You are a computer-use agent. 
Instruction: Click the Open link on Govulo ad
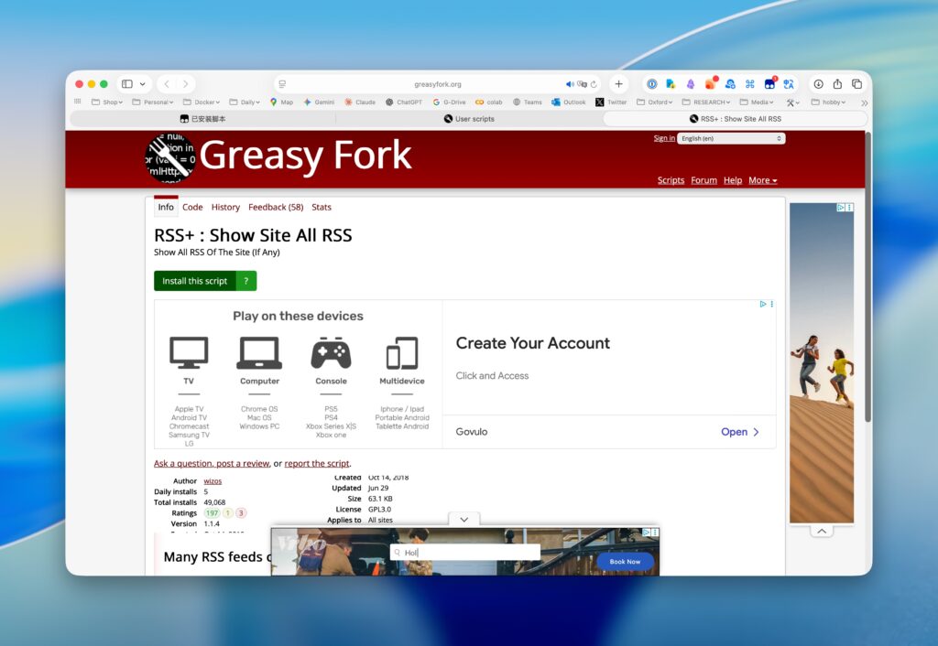click(x=740, y=432)
